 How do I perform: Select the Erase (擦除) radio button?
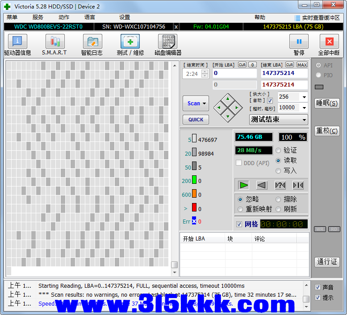point(278,199)
